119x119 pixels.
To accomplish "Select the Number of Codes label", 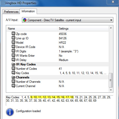I will [x=27, y=69].
